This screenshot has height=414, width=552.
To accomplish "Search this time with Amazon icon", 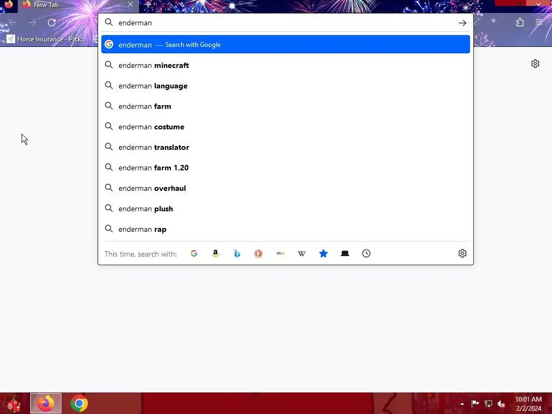I will pos(216,253).
